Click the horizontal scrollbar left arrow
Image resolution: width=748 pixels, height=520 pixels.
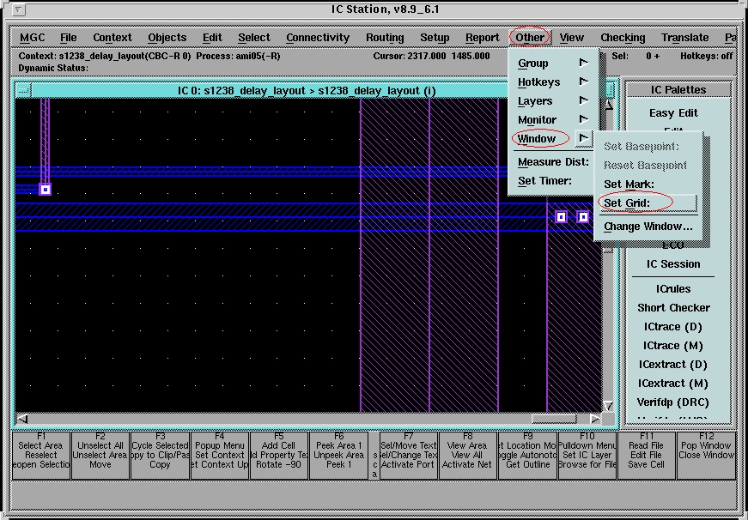23,419
